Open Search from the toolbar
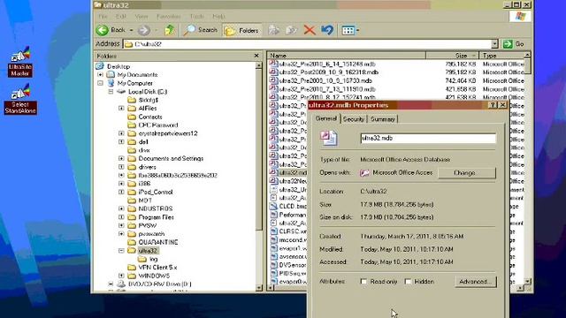This screenshot has width=566, height=318. click(x=201, y=30)
